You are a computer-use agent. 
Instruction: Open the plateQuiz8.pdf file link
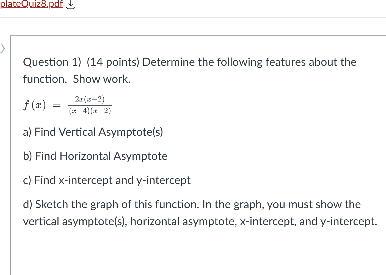pyautogui.click(x=31, y=4)
